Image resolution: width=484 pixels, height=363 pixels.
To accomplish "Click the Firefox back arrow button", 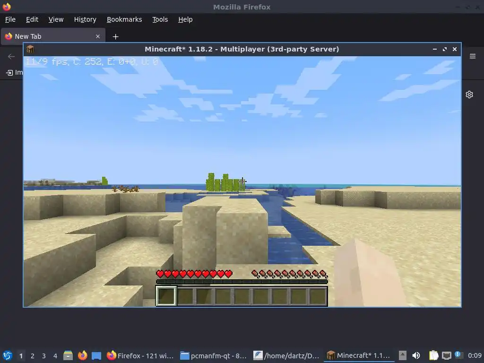I will [x=11, y=56].
